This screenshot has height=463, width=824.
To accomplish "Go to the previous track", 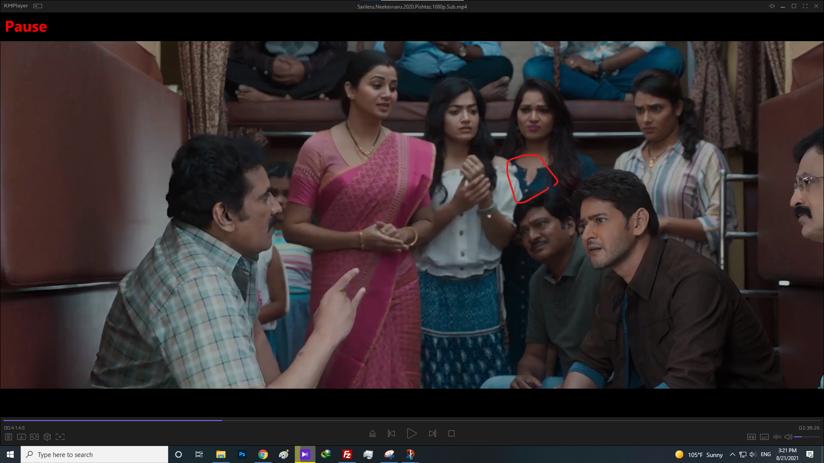I will pyautogui.click(x=391, y=433).
